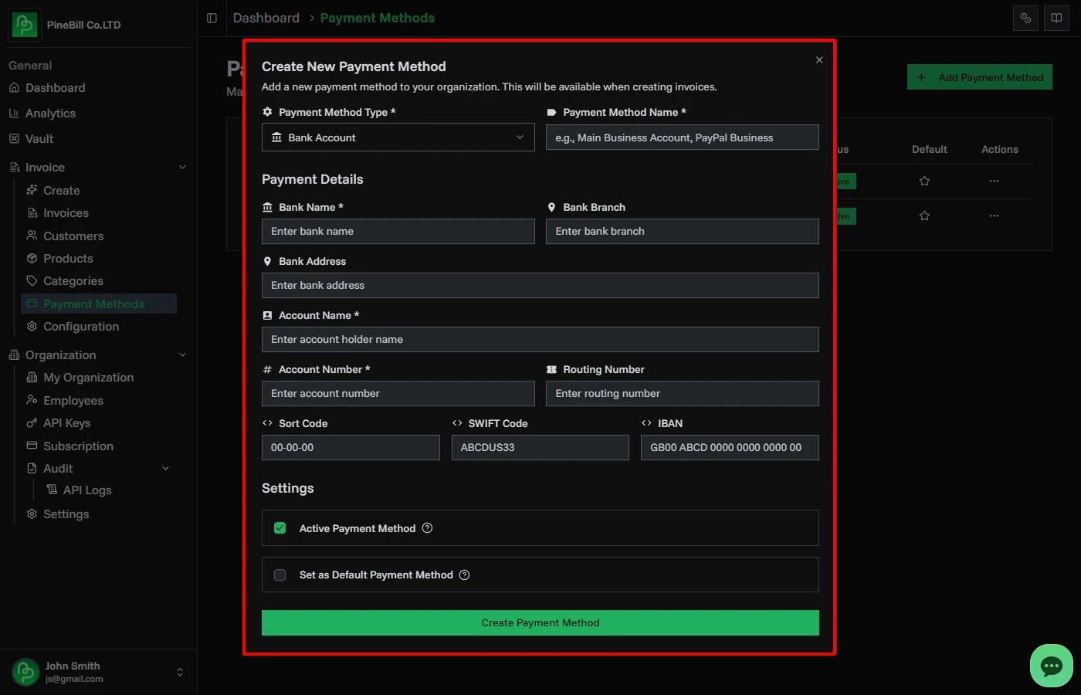
Task: Click the Bank Name input field
Action: [398, 231]
